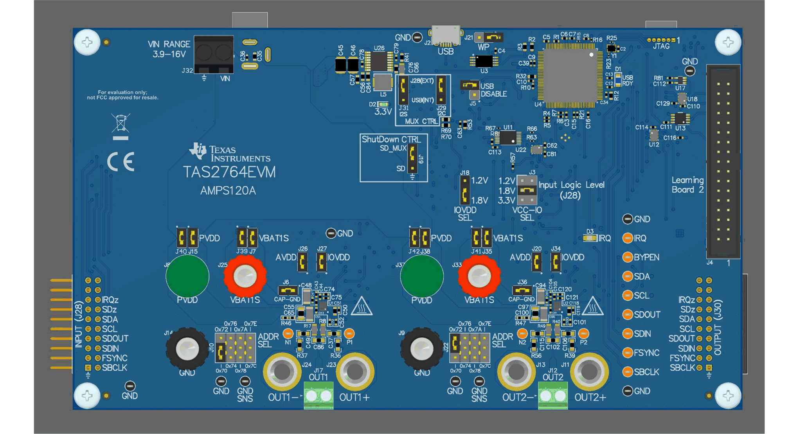Click the MUX CTRL label
799x434 pixels.
click(x=421, y=121)
